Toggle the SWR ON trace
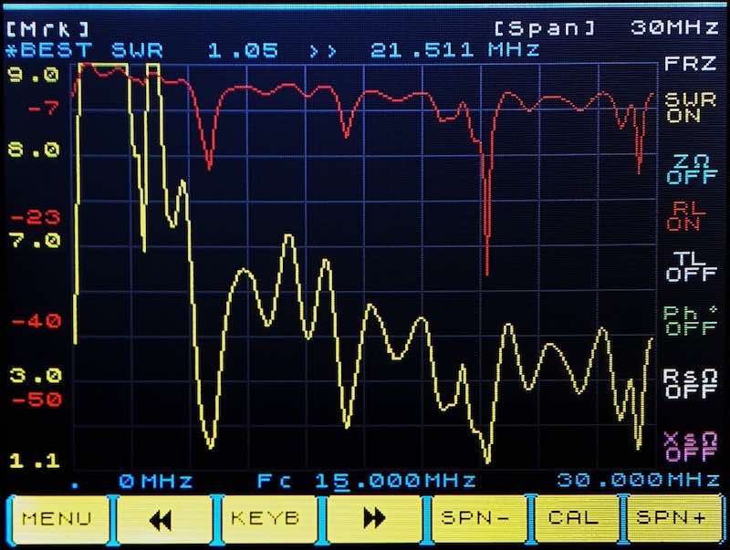The image size is (730, 550). pyautogui.click(x=684, y=108)
